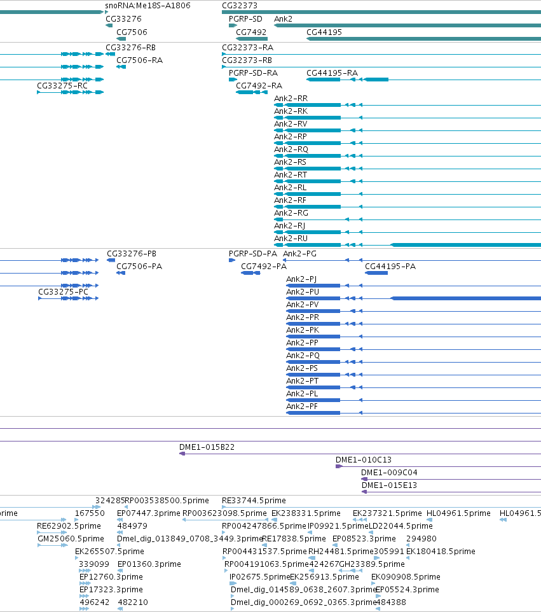Open the CG7492-PA protein
The height and width of the screenshot is (612, 541).
tap(250, 273)
